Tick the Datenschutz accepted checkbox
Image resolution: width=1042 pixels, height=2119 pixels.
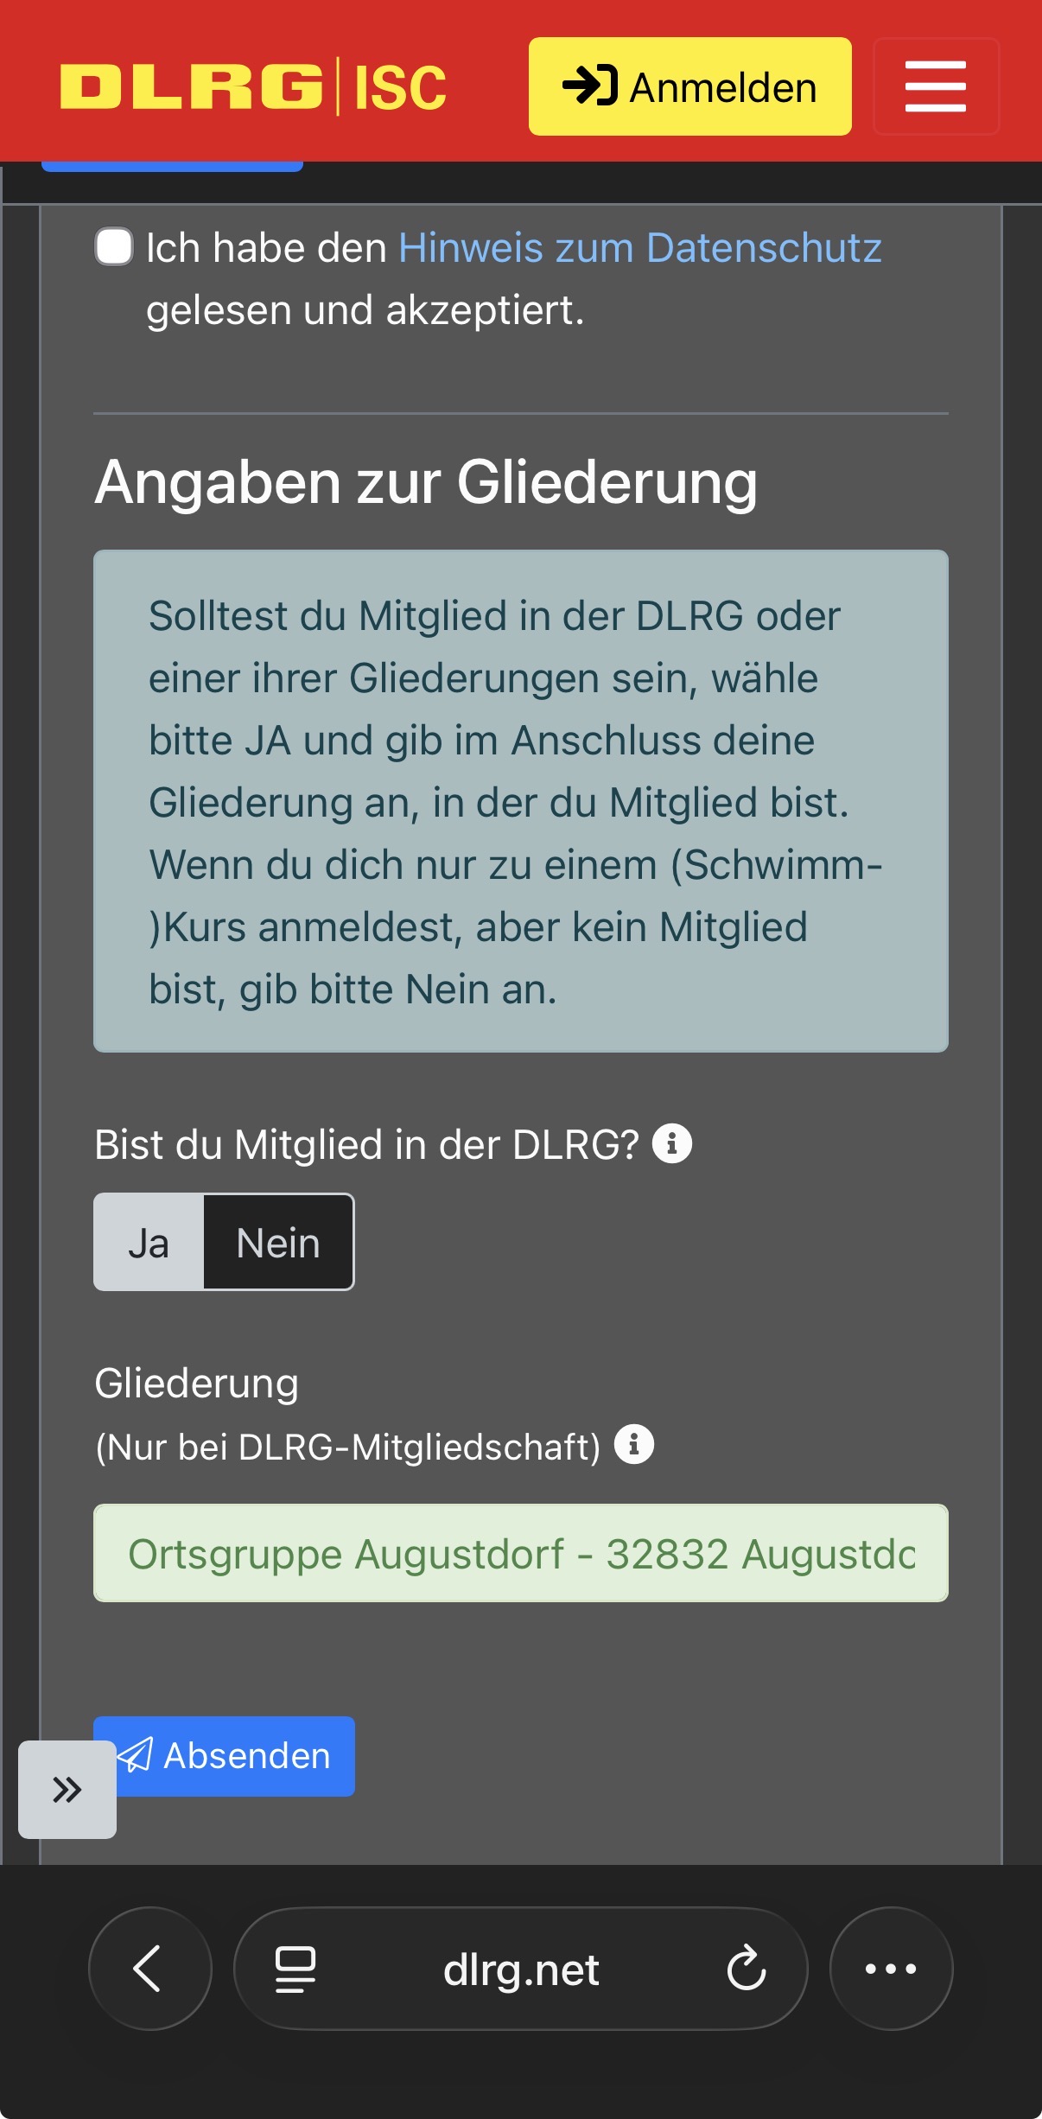114,247
